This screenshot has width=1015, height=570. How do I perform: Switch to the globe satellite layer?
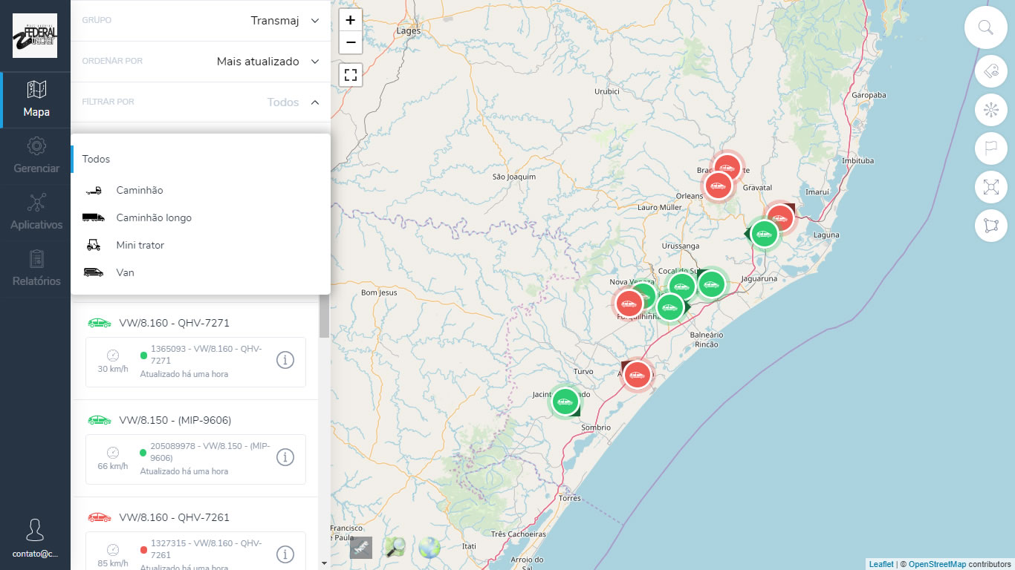tap(429, 548)
